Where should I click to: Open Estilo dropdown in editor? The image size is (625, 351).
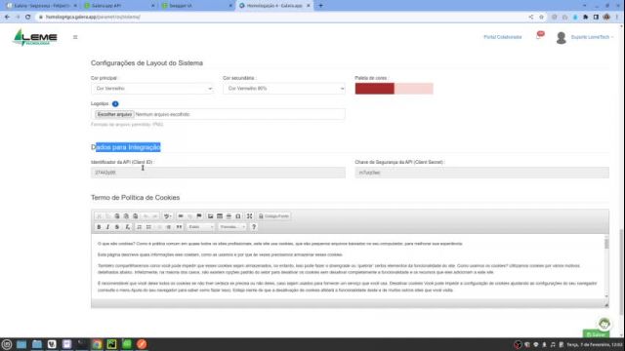pos(200,227)
